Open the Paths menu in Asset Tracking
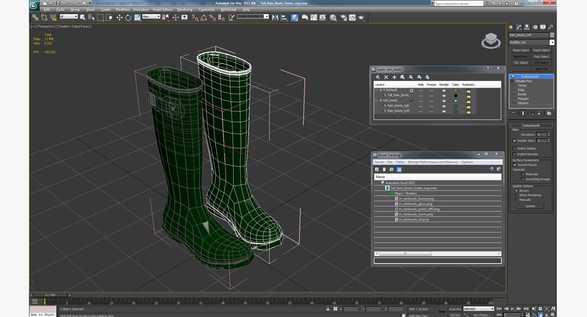 [x=400, y=162]
